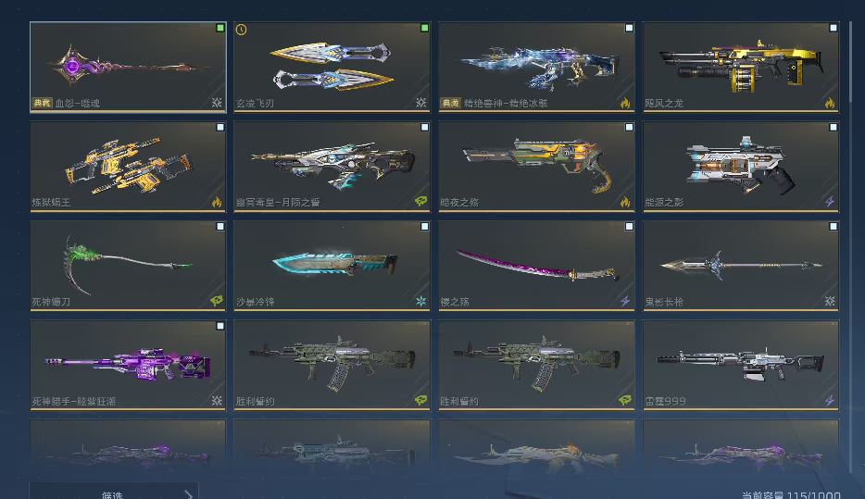Click the fire icon on 飓风之龙 card

click(x=830, y=103)
